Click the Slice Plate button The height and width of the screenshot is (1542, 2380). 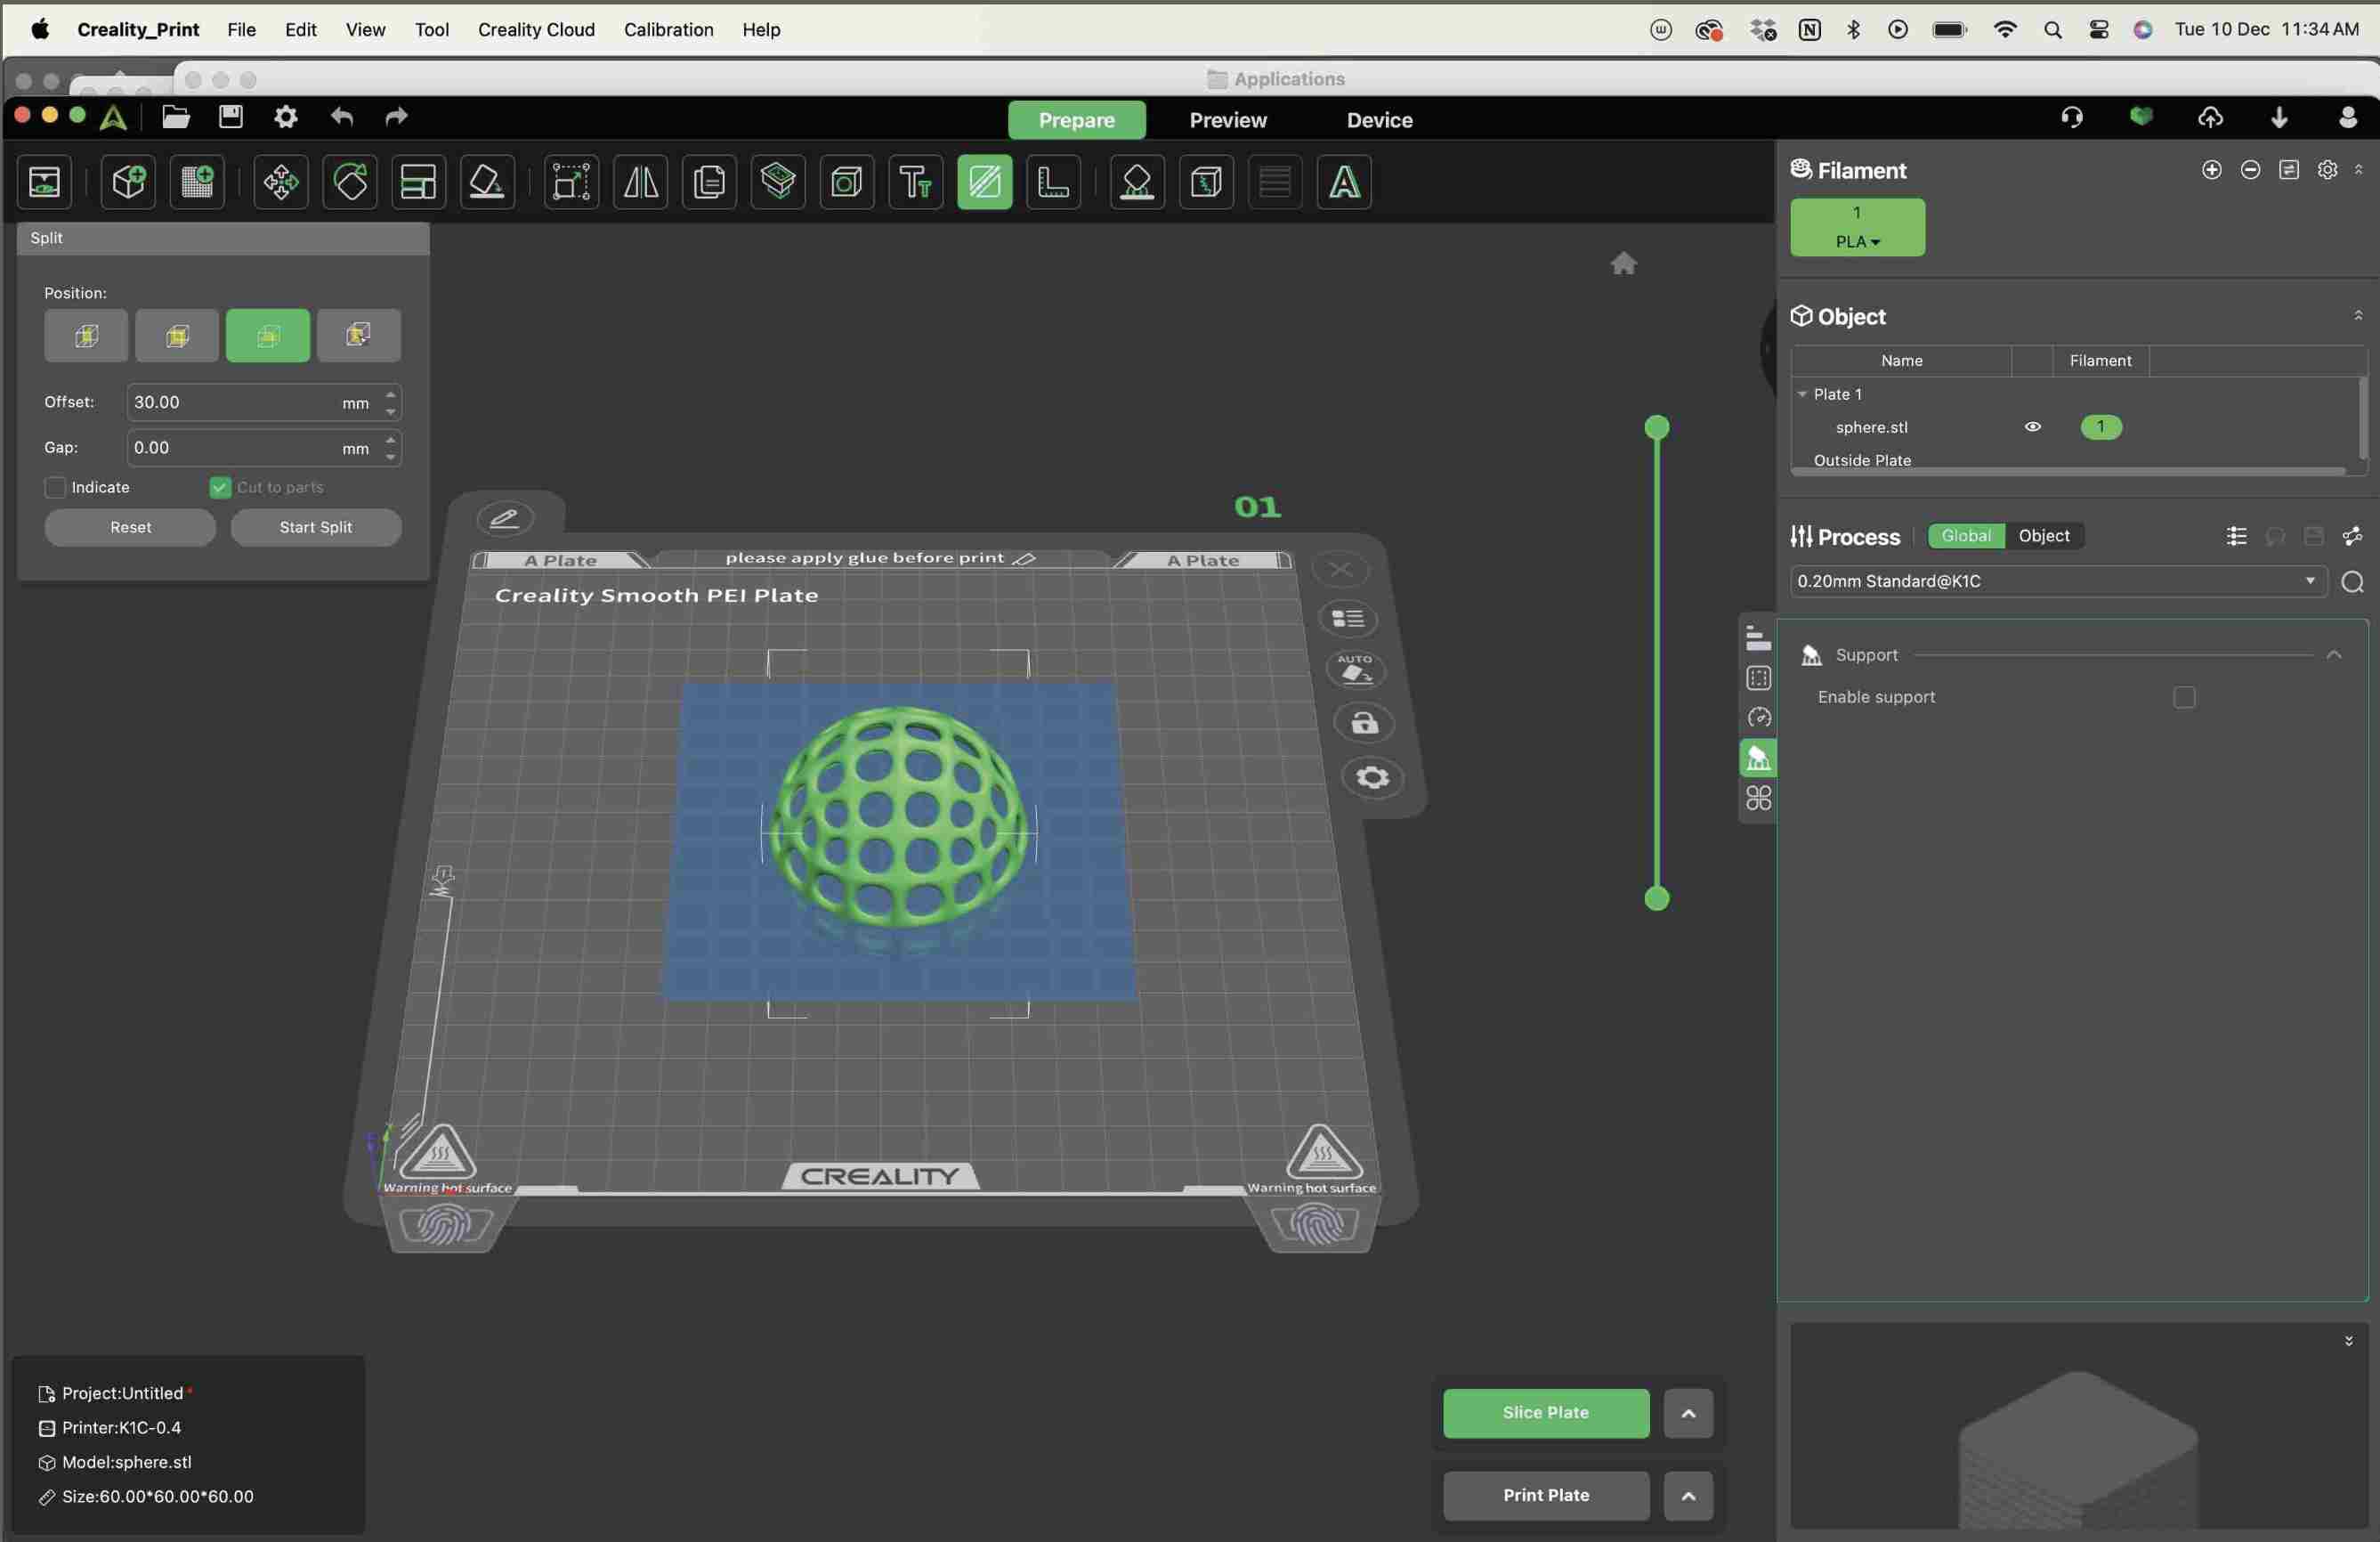pos(1546,1413)
